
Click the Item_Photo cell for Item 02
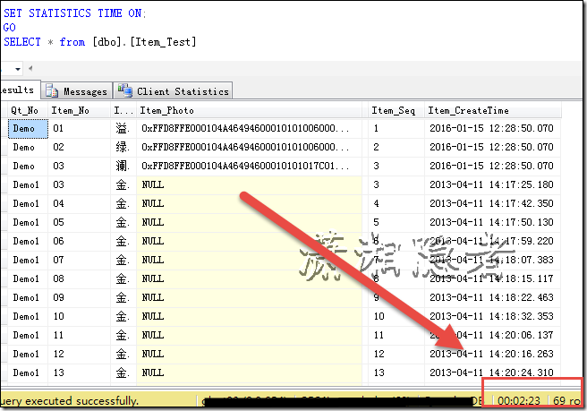pyautogui.click(x=246, y=147)
